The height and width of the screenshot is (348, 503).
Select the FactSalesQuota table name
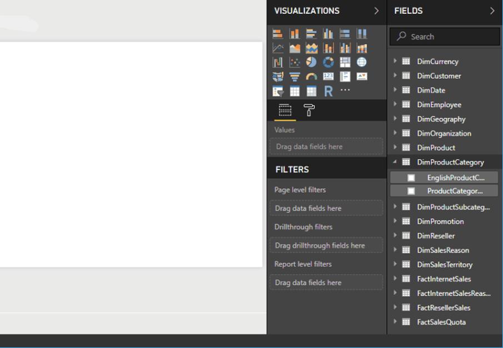click(441, 322)
